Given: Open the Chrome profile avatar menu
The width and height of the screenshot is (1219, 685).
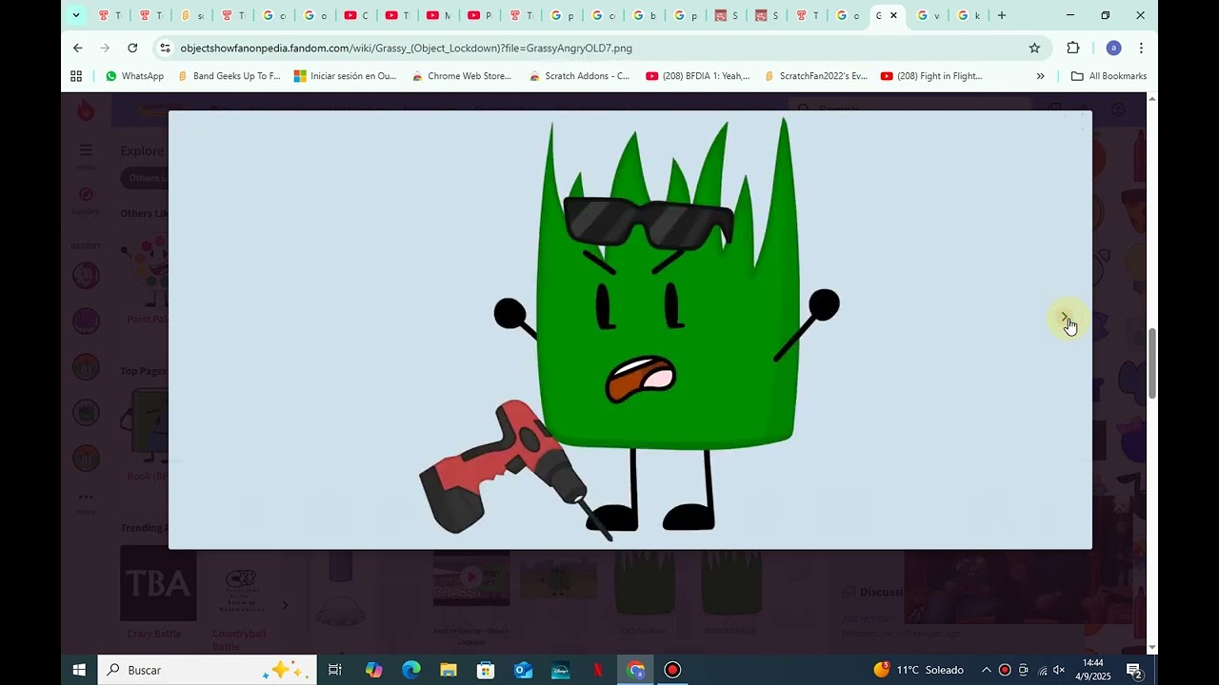Looking at the screenshot, I should [1113, 48].
